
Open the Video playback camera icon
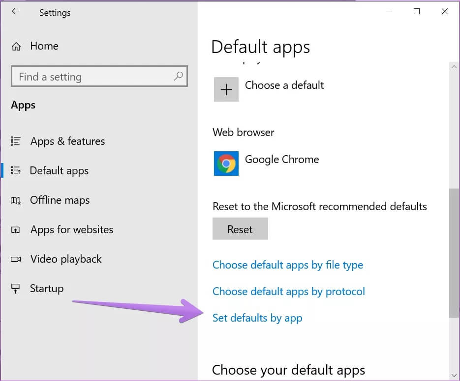click(16, 259)
